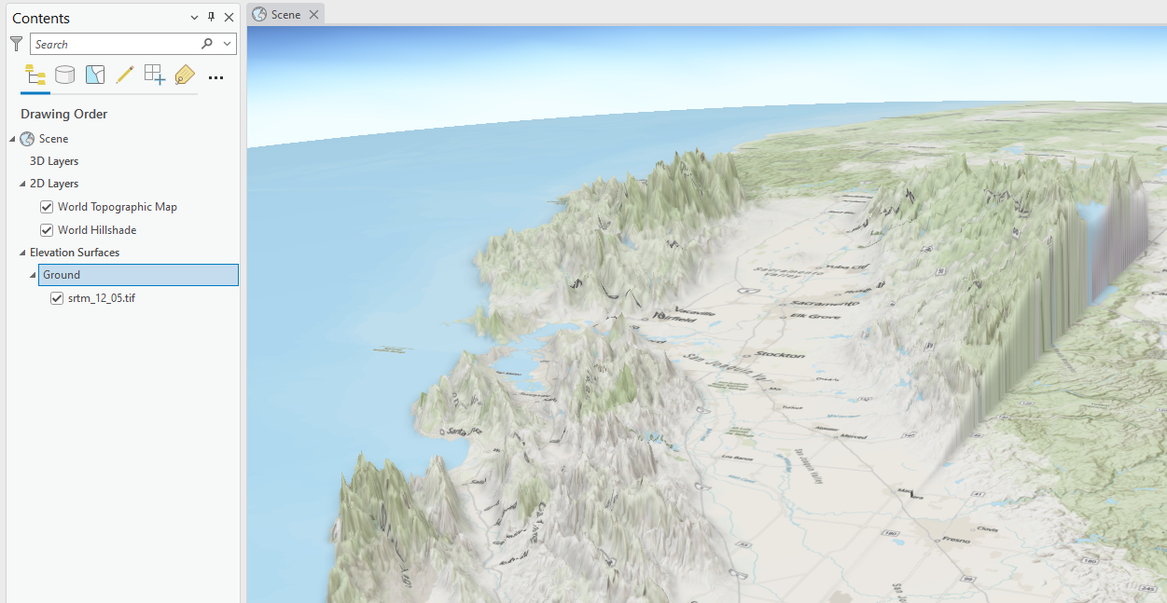
Task: Toggle visibility of World Hillshade layer
Action: (46, 229)
